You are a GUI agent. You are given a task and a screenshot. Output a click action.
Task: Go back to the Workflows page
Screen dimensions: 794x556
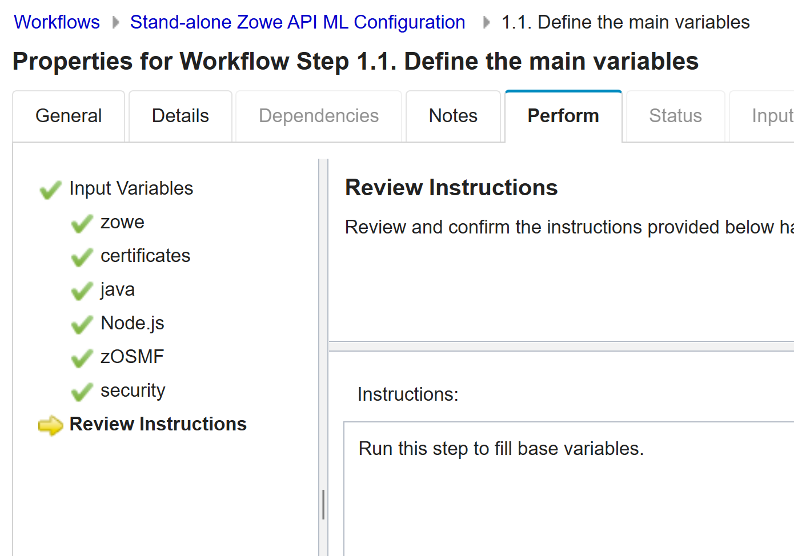point(57,22)
